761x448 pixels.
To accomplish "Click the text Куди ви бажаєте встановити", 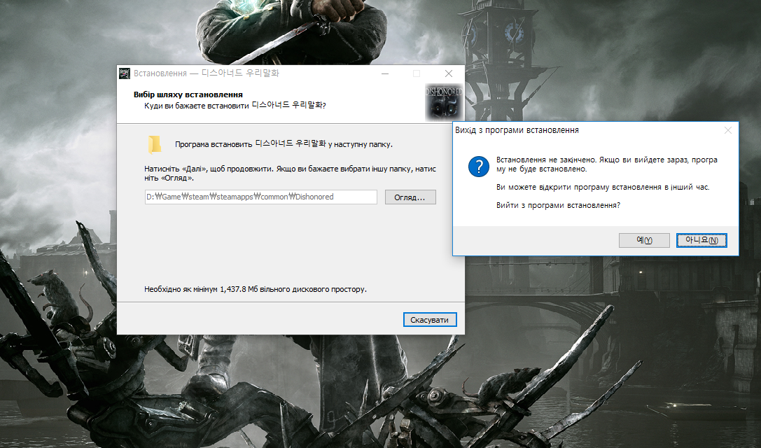I will (235, 105).
